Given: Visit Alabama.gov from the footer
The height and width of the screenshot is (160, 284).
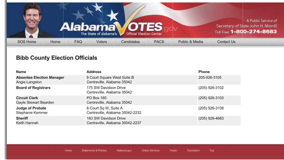Looking at the screenshot, I should [124, 150].
